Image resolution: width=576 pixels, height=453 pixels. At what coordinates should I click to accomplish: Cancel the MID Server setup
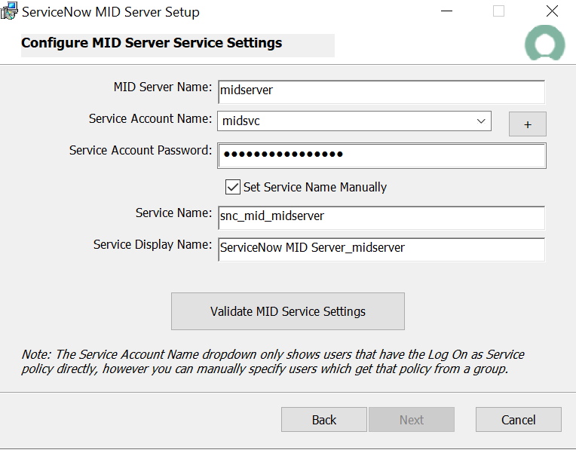[519, 420]
